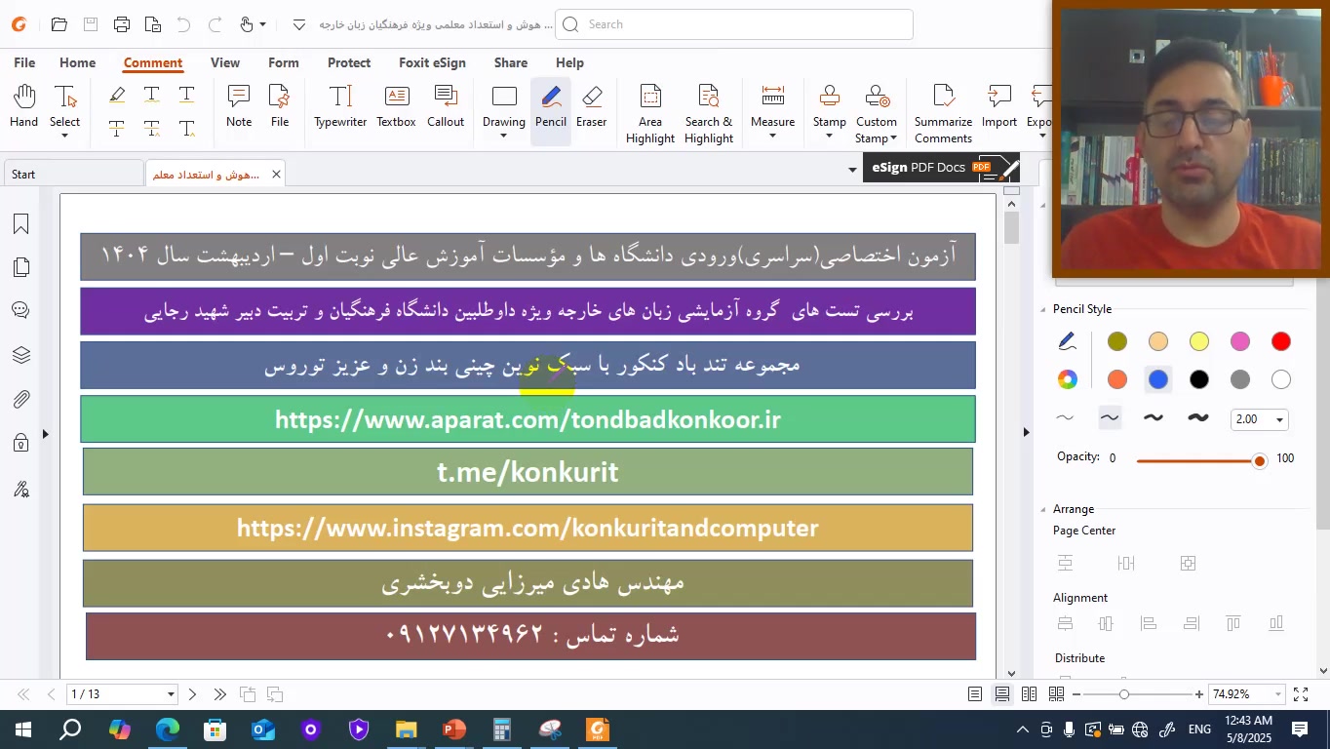Viewport: 1330px width, 749px height.
Task: Click the Opacity slider handle
Action: coord(1260,460)
